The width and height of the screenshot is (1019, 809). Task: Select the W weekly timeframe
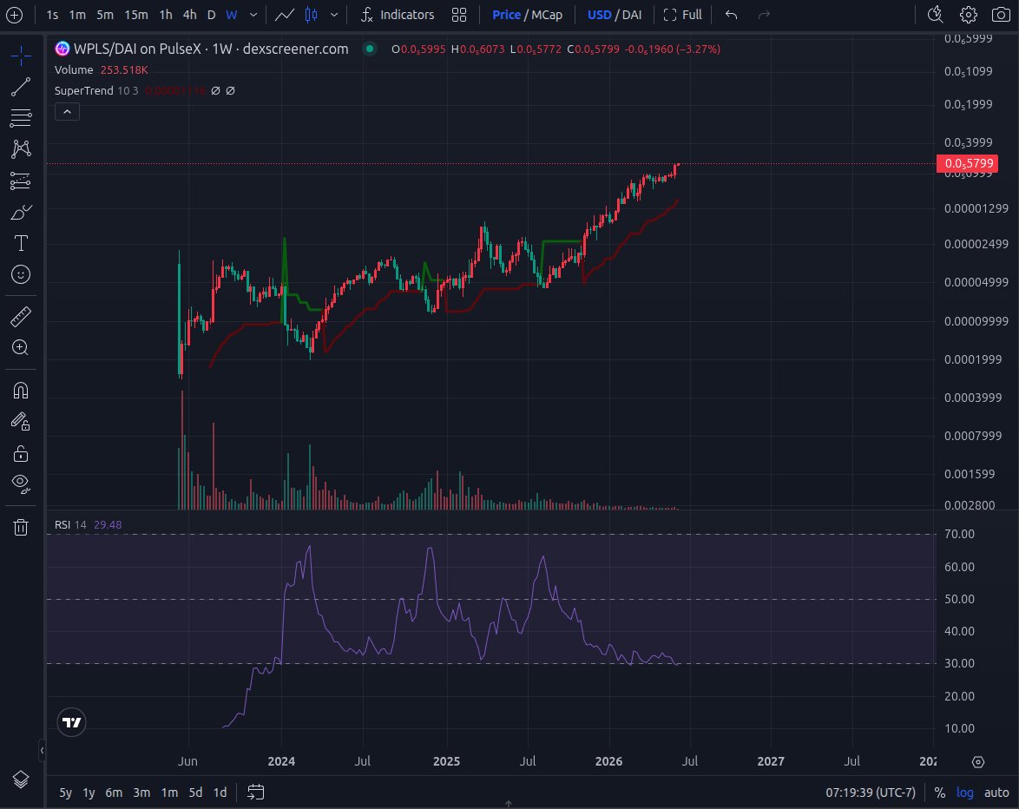coord(232,14)
